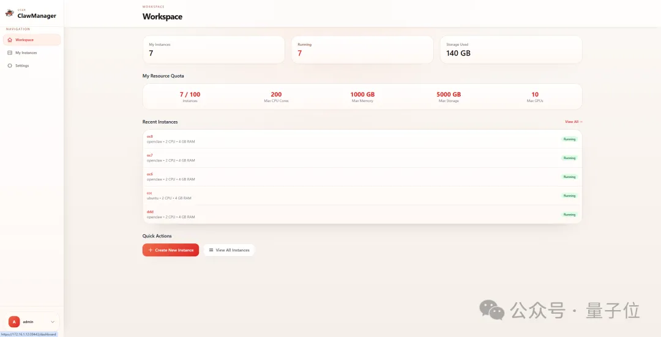The height and width of the screenshot is (337, 661).
Task: Click the Storage Used 140 GB card
Action: click(510, 50)
